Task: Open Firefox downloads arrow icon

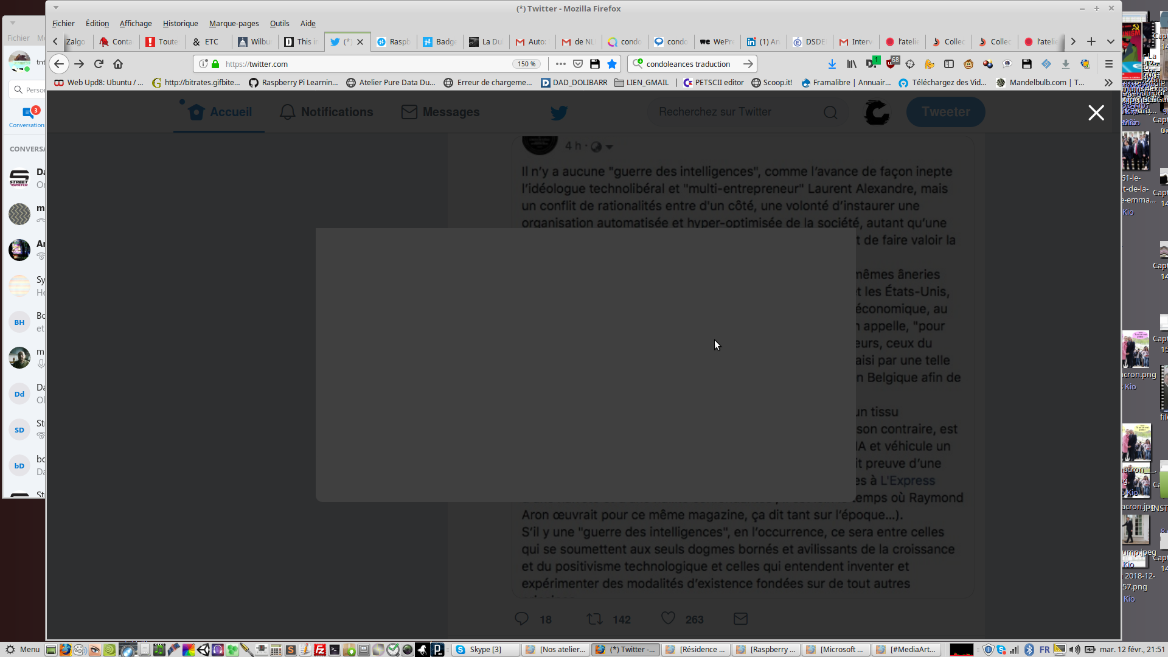Action: 832,64
